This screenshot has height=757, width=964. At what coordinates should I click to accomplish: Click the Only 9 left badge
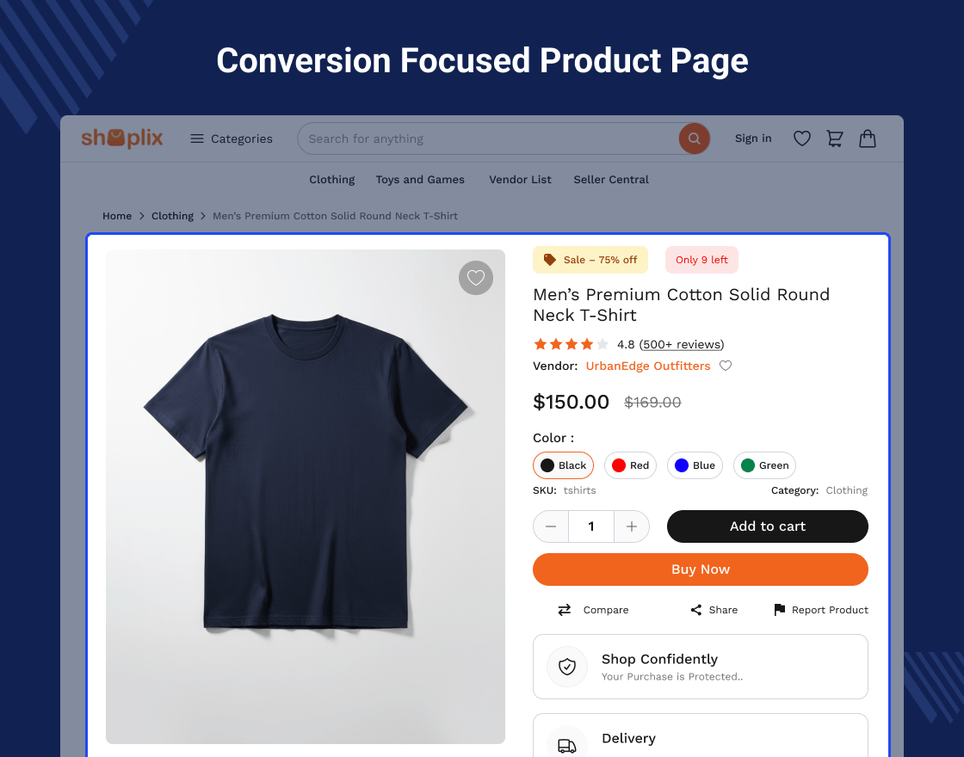click(701, 260)
